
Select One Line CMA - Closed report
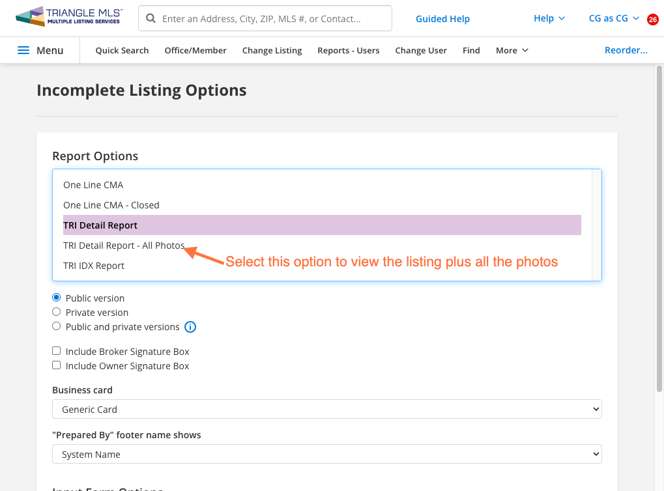(x=322, y=205)
